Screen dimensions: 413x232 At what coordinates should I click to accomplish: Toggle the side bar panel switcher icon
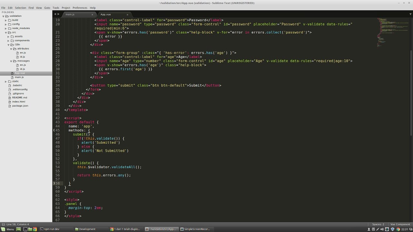point(3,224)
